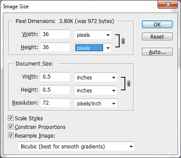Screen dimensions: 181x158
Task: Expand the highlighted Height pixels dropdown
Action: click(x=93, y=48)
